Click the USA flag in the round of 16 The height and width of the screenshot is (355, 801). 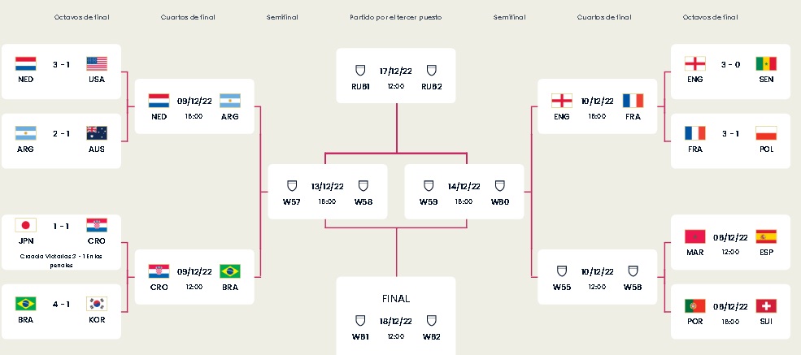97,64
